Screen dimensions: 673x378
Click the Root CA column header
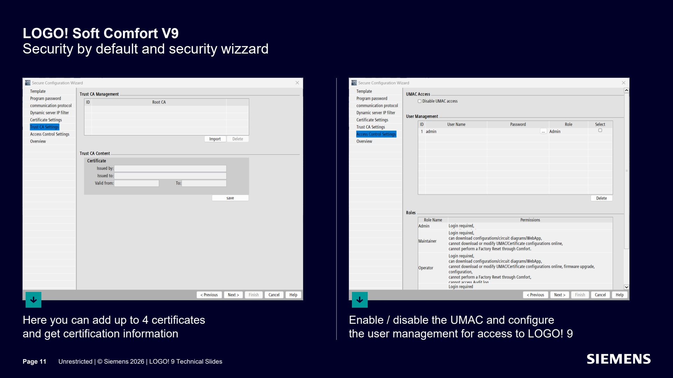[x=159, y=102]
